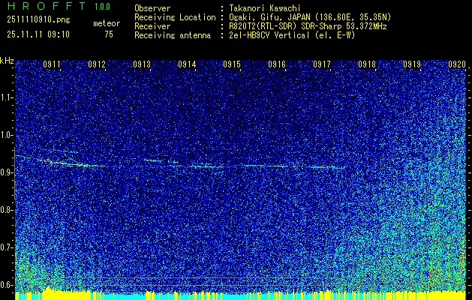Click the kHz axis unit label
The height and width of the screenshot is (300, 472).
pos(7,61)
